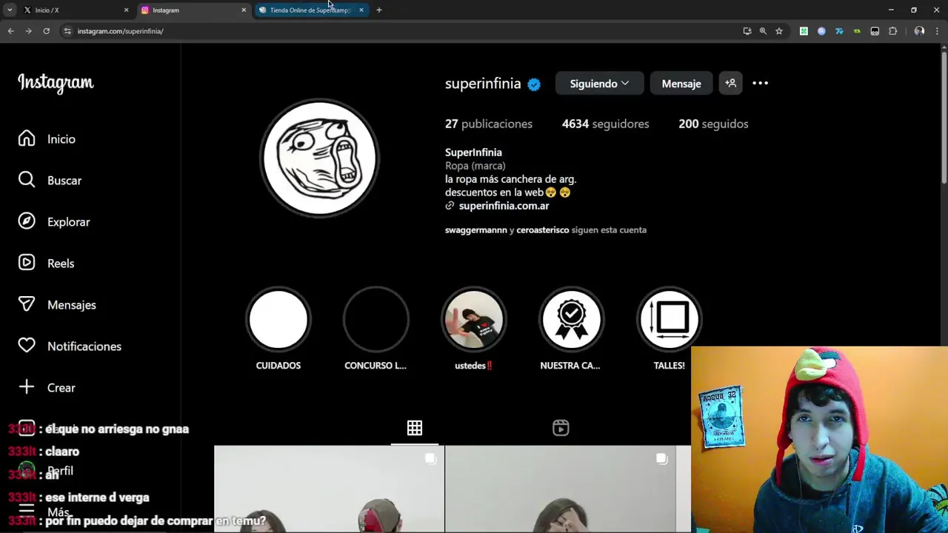Click the Mensaje button
This screenshot has height=533, width=948.
coord(681,84)
